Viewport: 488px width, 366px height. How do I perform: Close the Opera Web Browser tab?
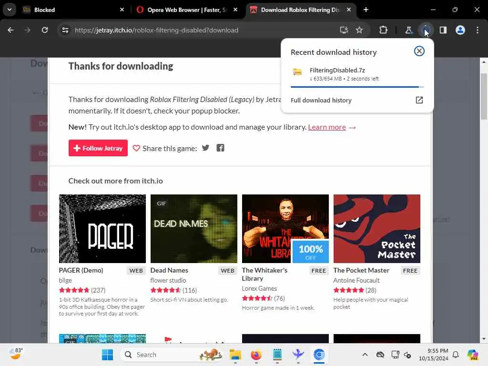235,10
